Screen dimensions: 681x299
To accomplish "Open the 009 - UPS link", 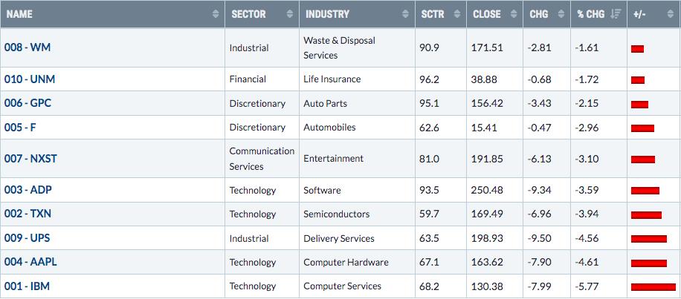I will [x=28, y=238].
